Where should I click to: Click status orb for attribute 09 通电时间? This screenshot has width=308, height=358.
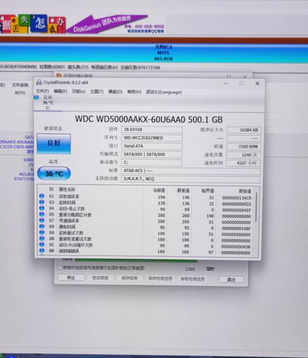point(41,227)
